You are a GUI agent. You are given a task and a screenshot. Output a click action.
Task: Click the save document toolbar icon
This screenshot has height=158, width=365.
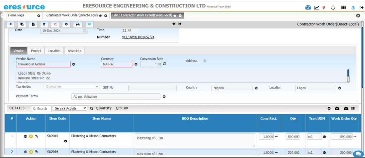[33, 24]
